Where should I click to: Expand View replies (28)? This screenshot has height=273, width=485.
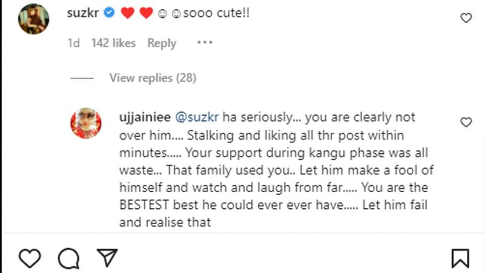tap(153, 78)
